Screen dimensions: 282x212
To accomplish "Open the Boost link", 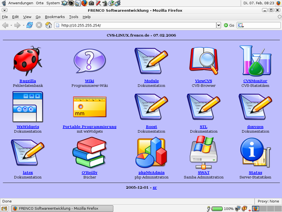I will pos(151,127).
